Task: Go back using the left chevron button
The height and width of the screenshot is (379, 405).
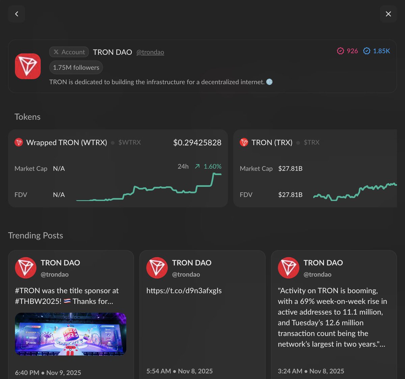Action: [17, 14]
